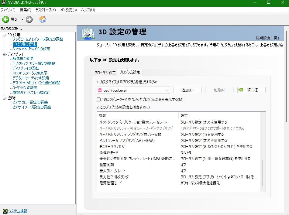Open ビデオ カラー設定の調整 tree item
This screenshot has height=215, width=289.
tap(30, 102)
